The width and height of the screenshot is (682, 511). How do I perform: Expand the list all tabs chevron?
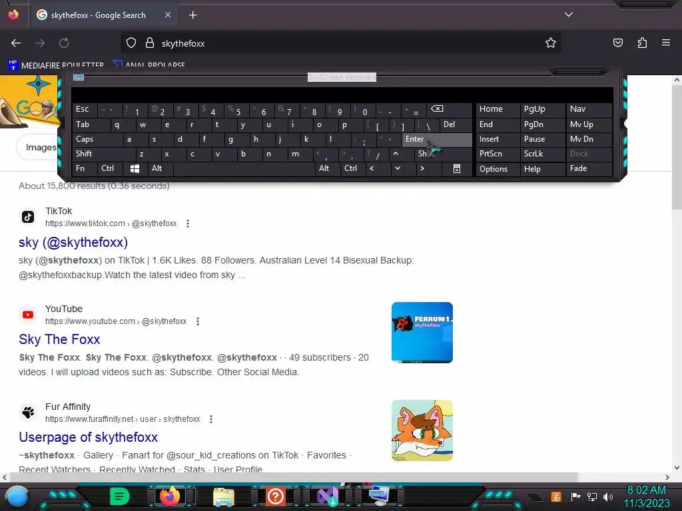[x=569, y=15]
